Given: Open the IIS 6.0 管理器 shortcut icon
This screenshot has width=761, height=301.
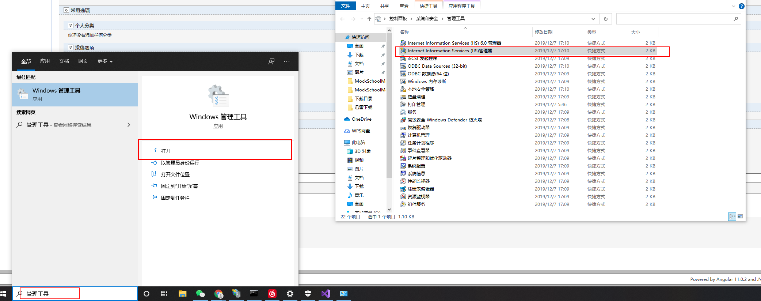Looking at the screenshot, I should [403, 43].
